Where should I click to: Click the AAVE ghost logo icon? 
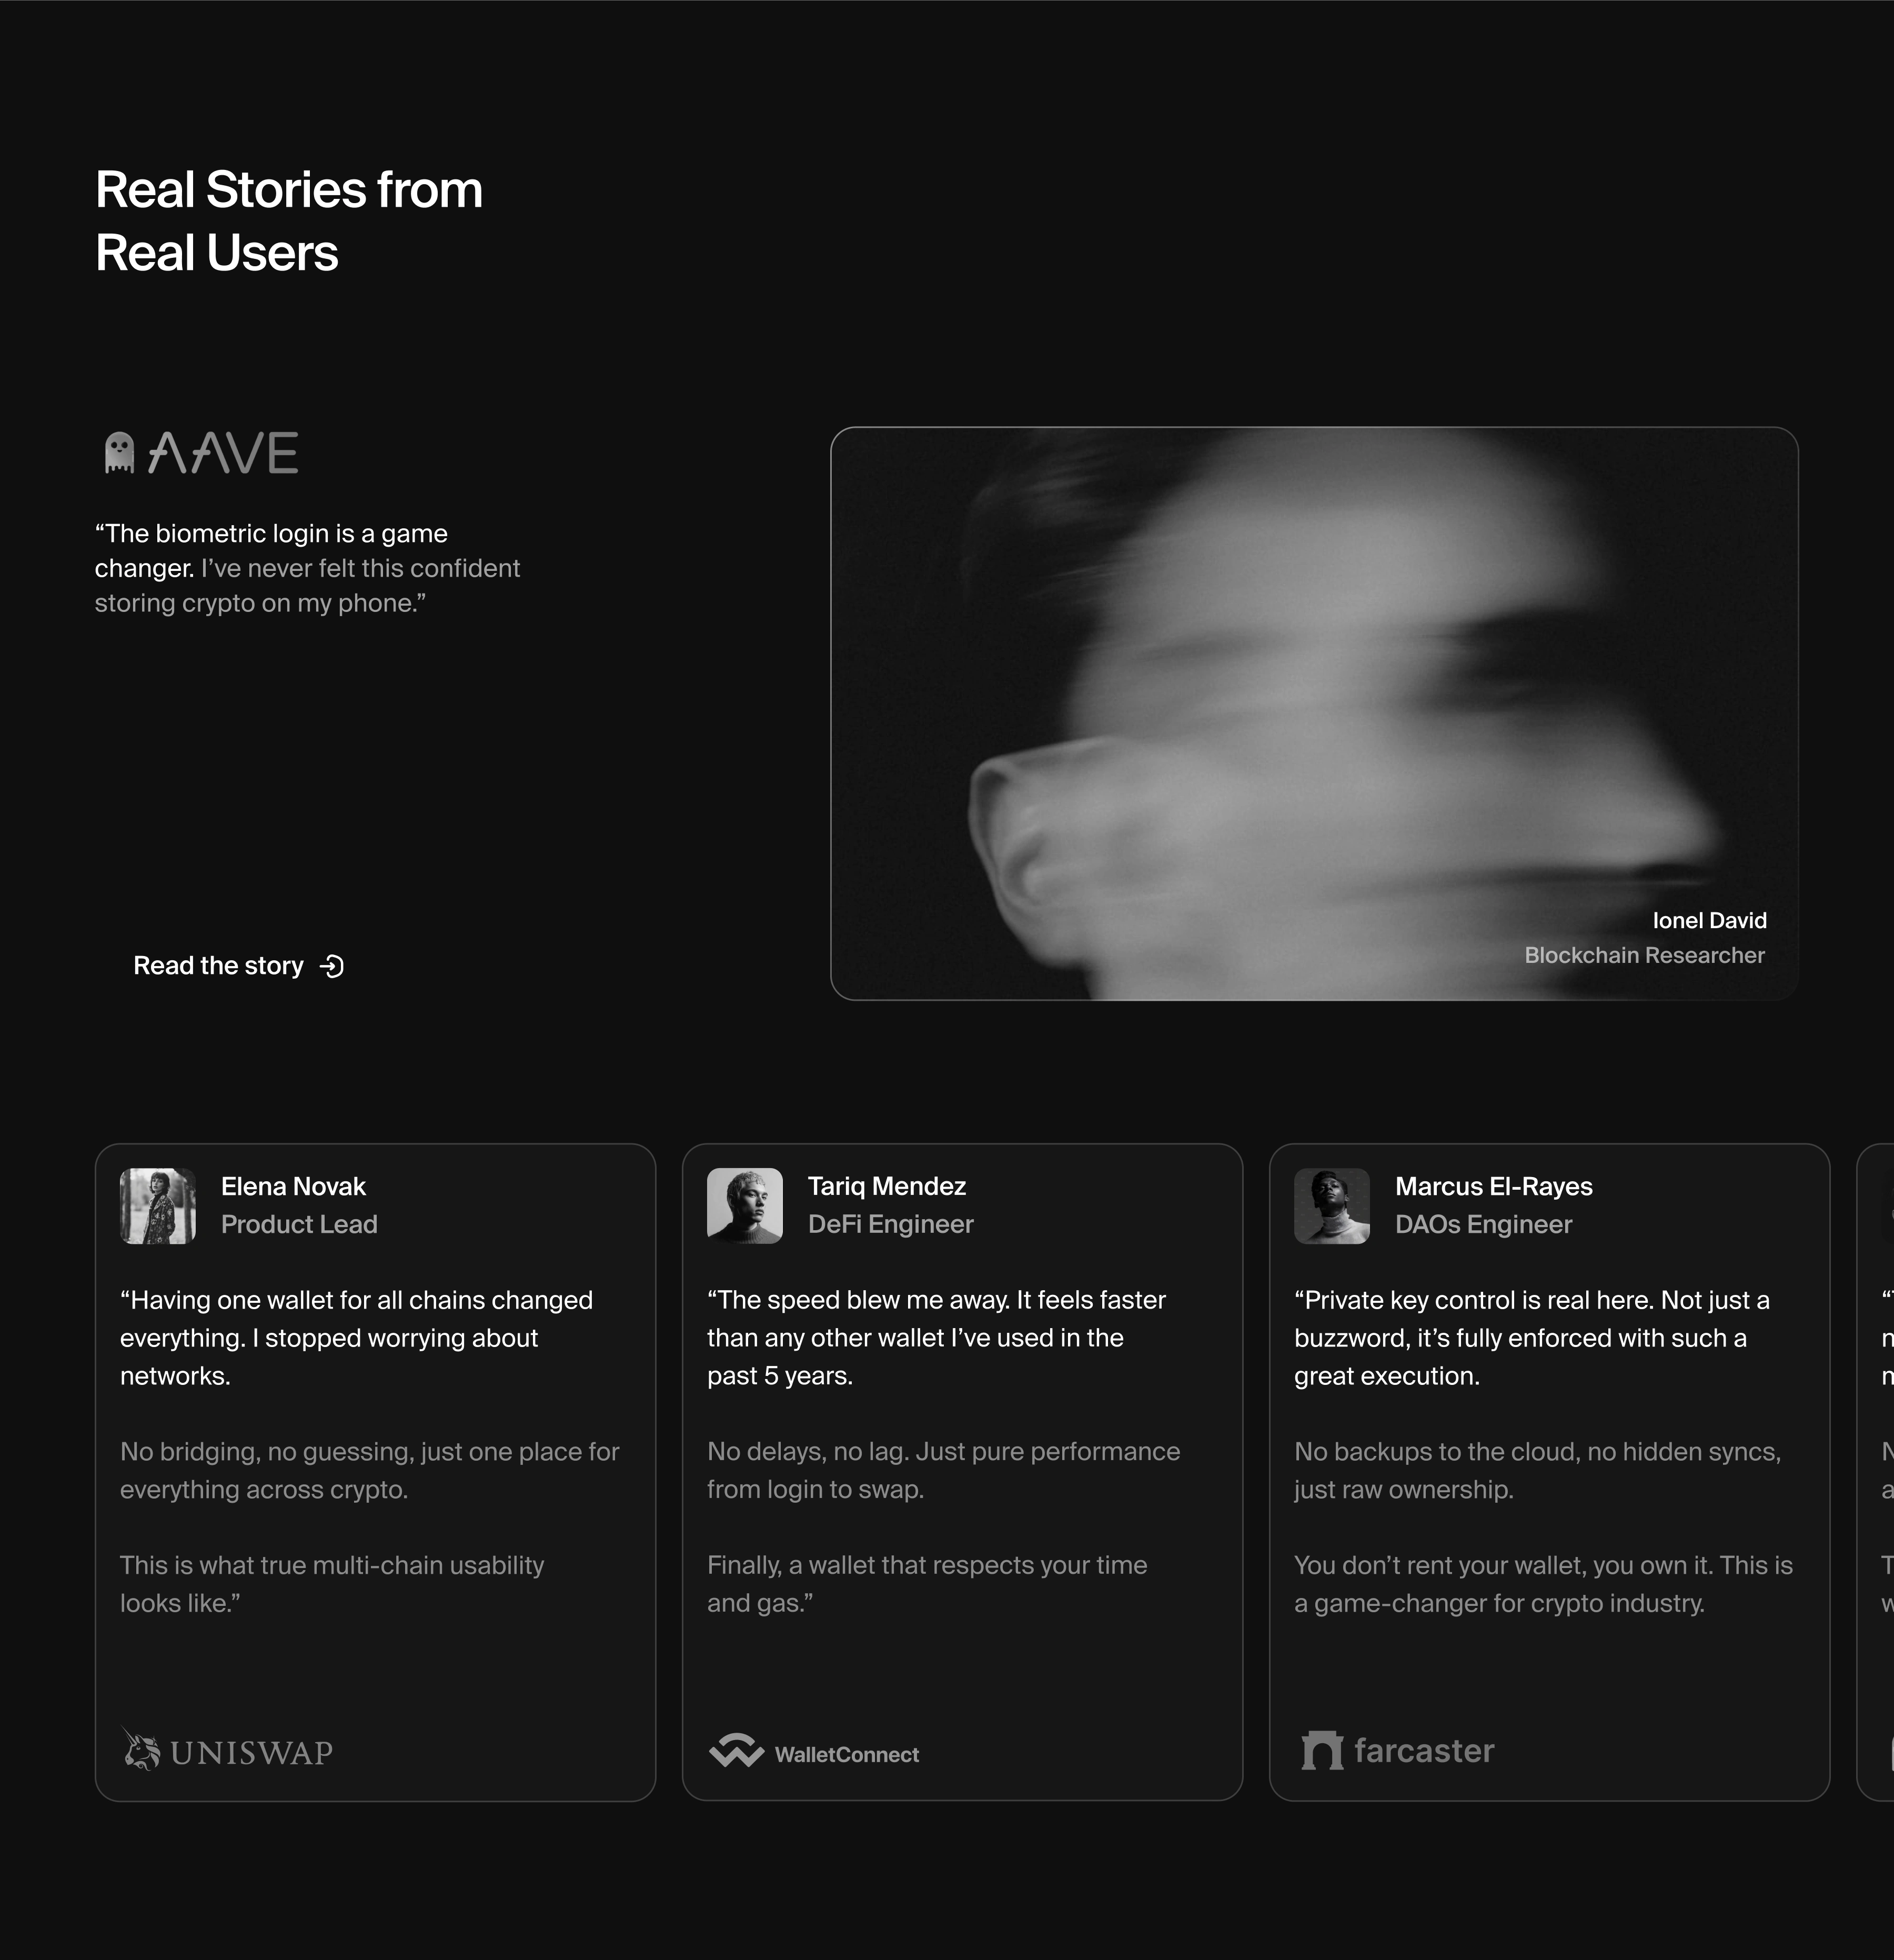119,453
